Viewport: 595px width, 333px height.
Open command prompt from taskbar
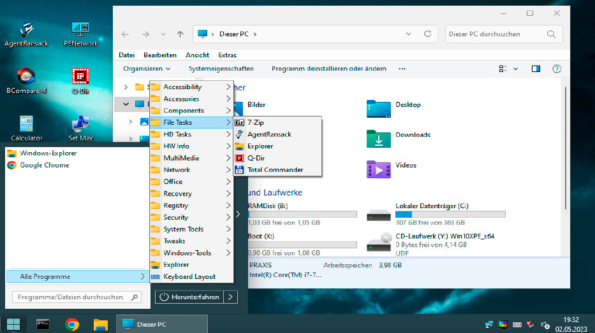click(43, 324)
